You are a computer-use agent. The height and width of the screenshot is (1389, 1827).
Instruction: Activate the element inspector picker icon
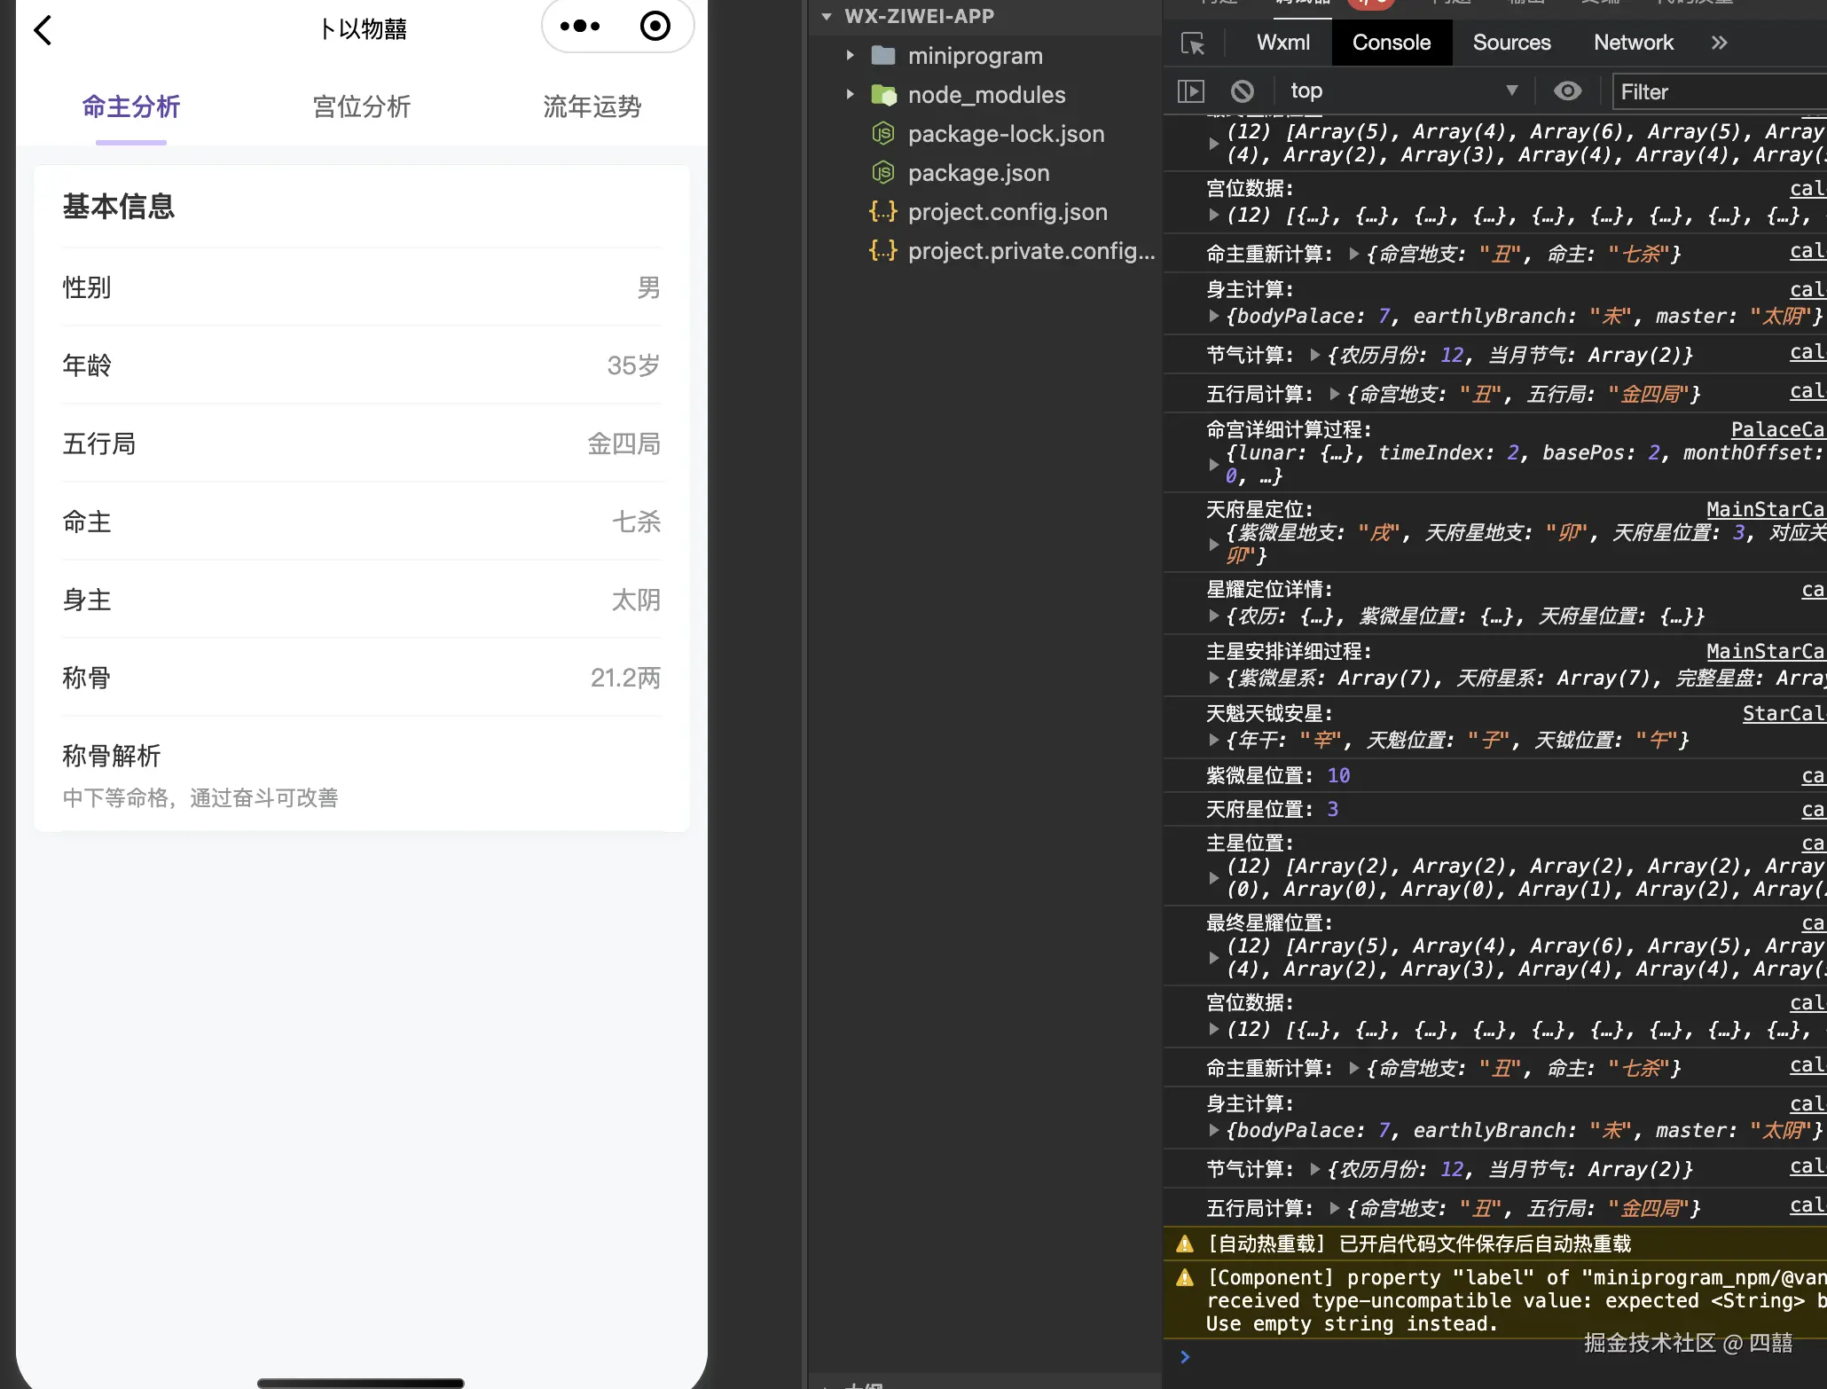1193,43
